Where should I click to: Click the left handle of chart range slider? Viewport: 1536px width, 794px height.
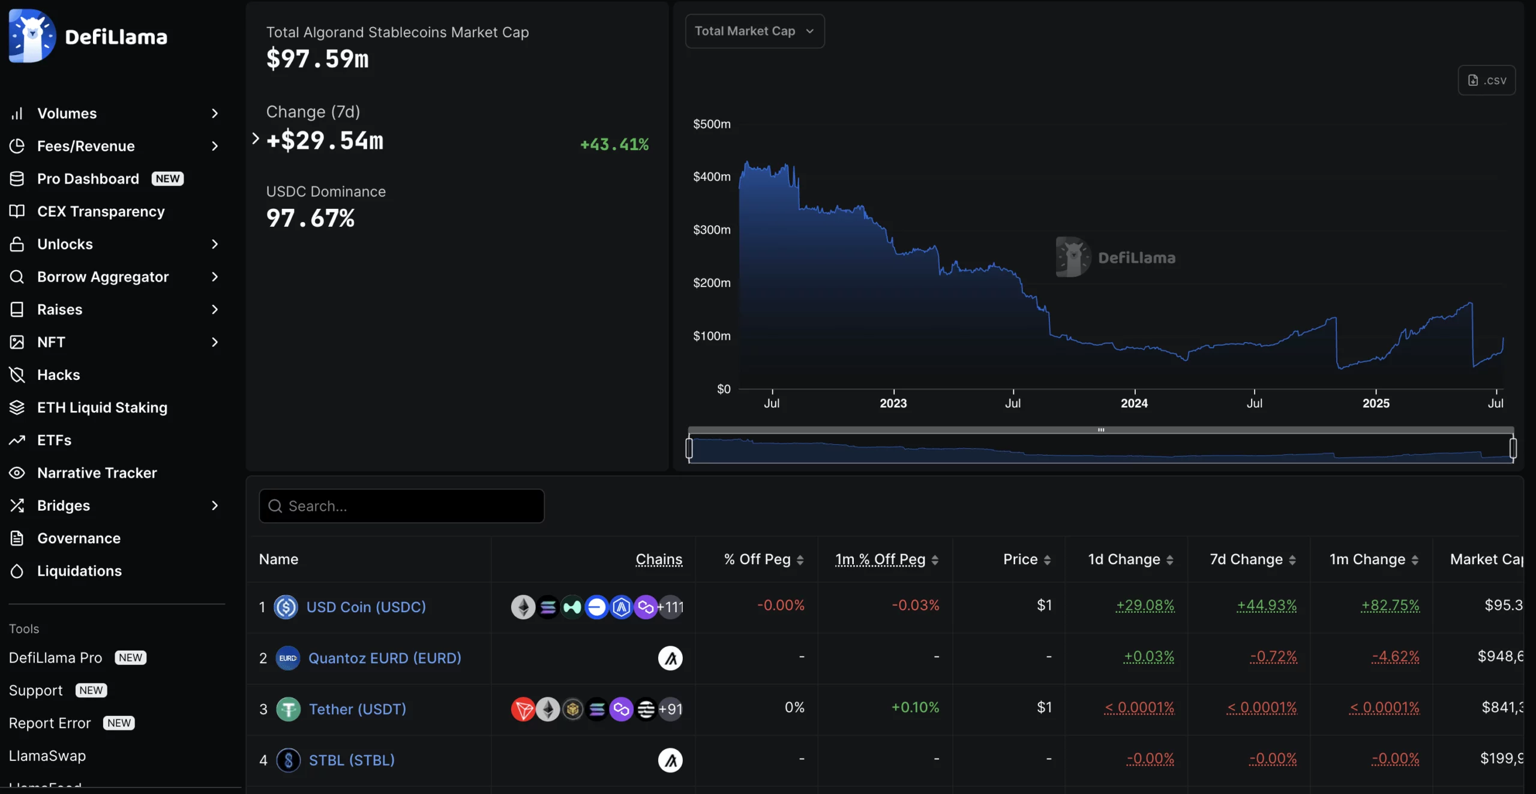coord(689,448)
